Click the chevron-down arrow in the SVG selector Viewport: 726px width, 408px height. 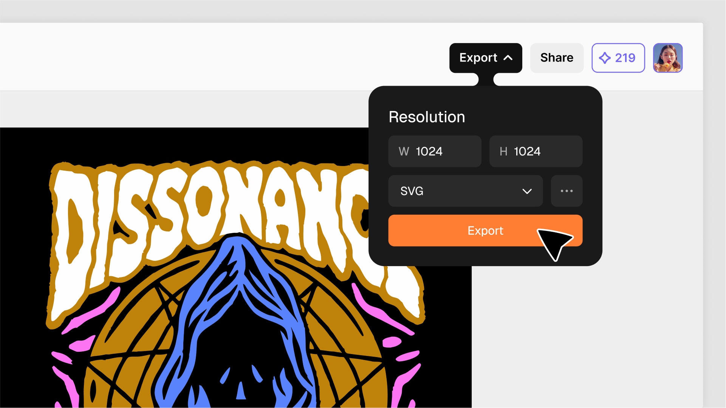[527, 191]
